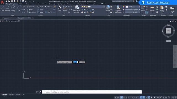Expand the Warstwy panel
The image size is (177, 99).
88,15
